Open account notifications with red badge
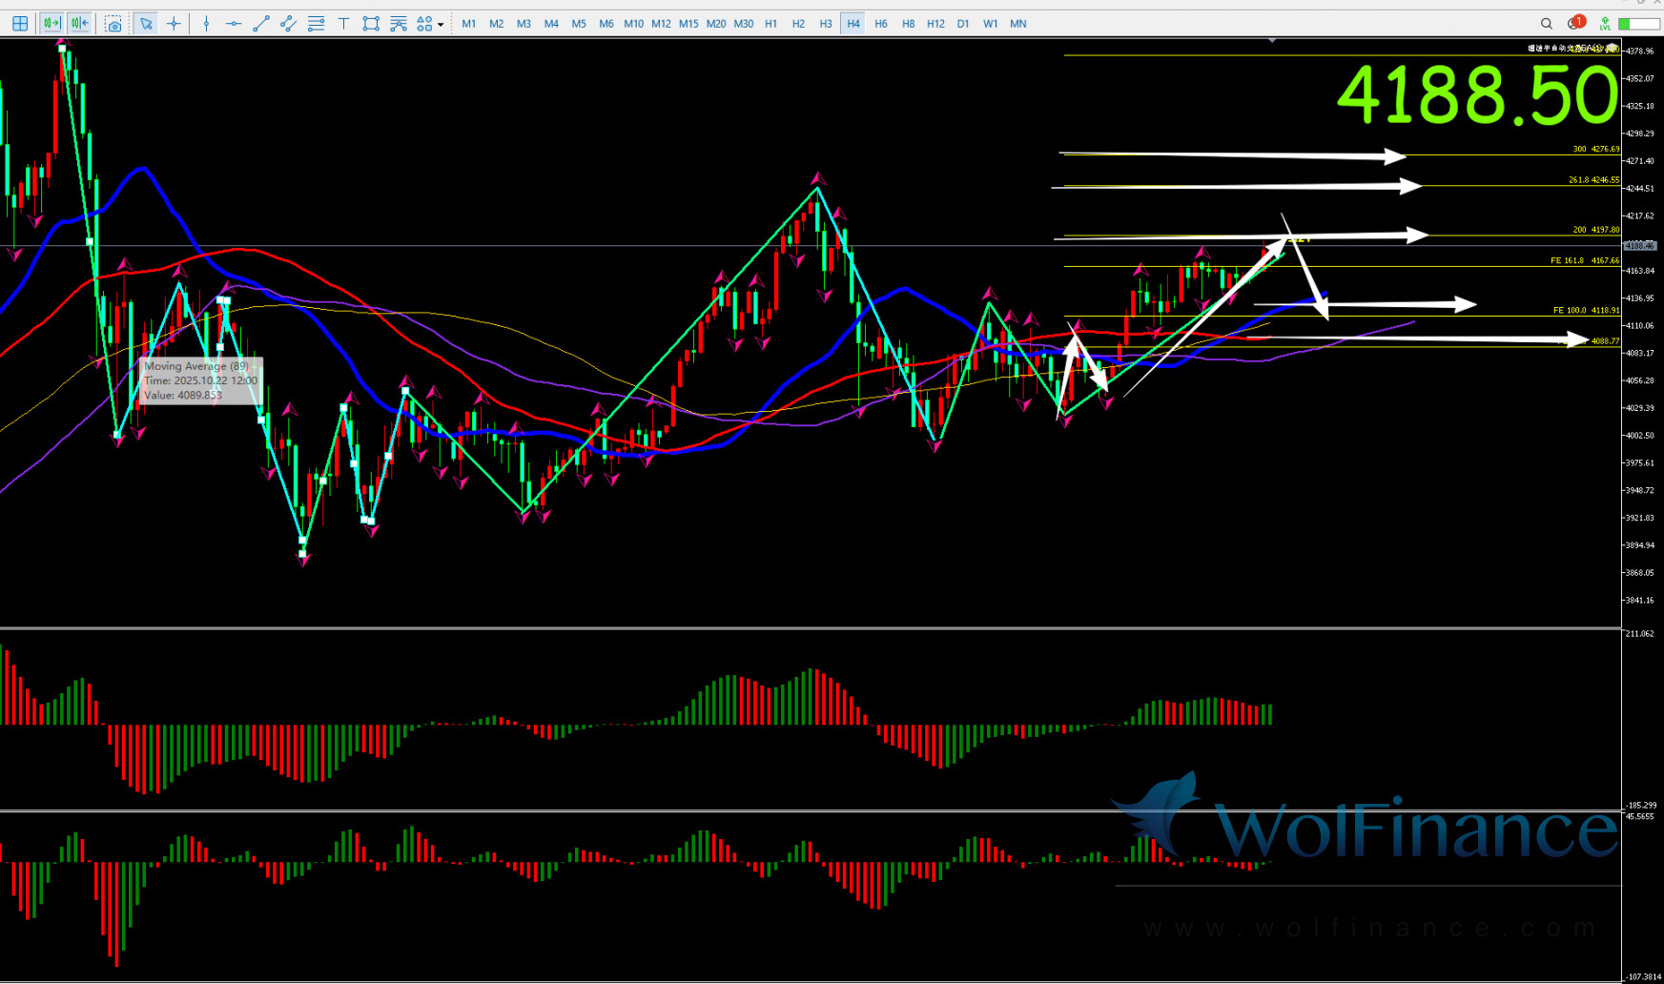1664x984 pixels. click(1575, 24)
